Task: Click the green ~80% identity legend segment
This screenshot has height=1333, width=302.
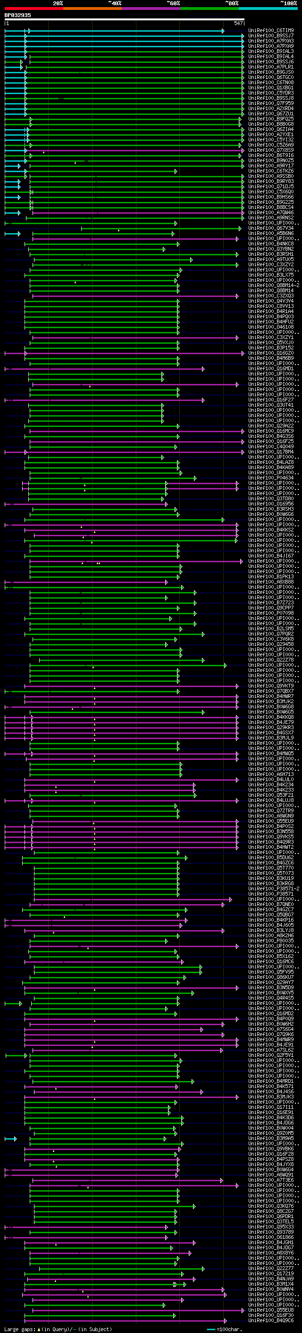Action: coord(210,9)
